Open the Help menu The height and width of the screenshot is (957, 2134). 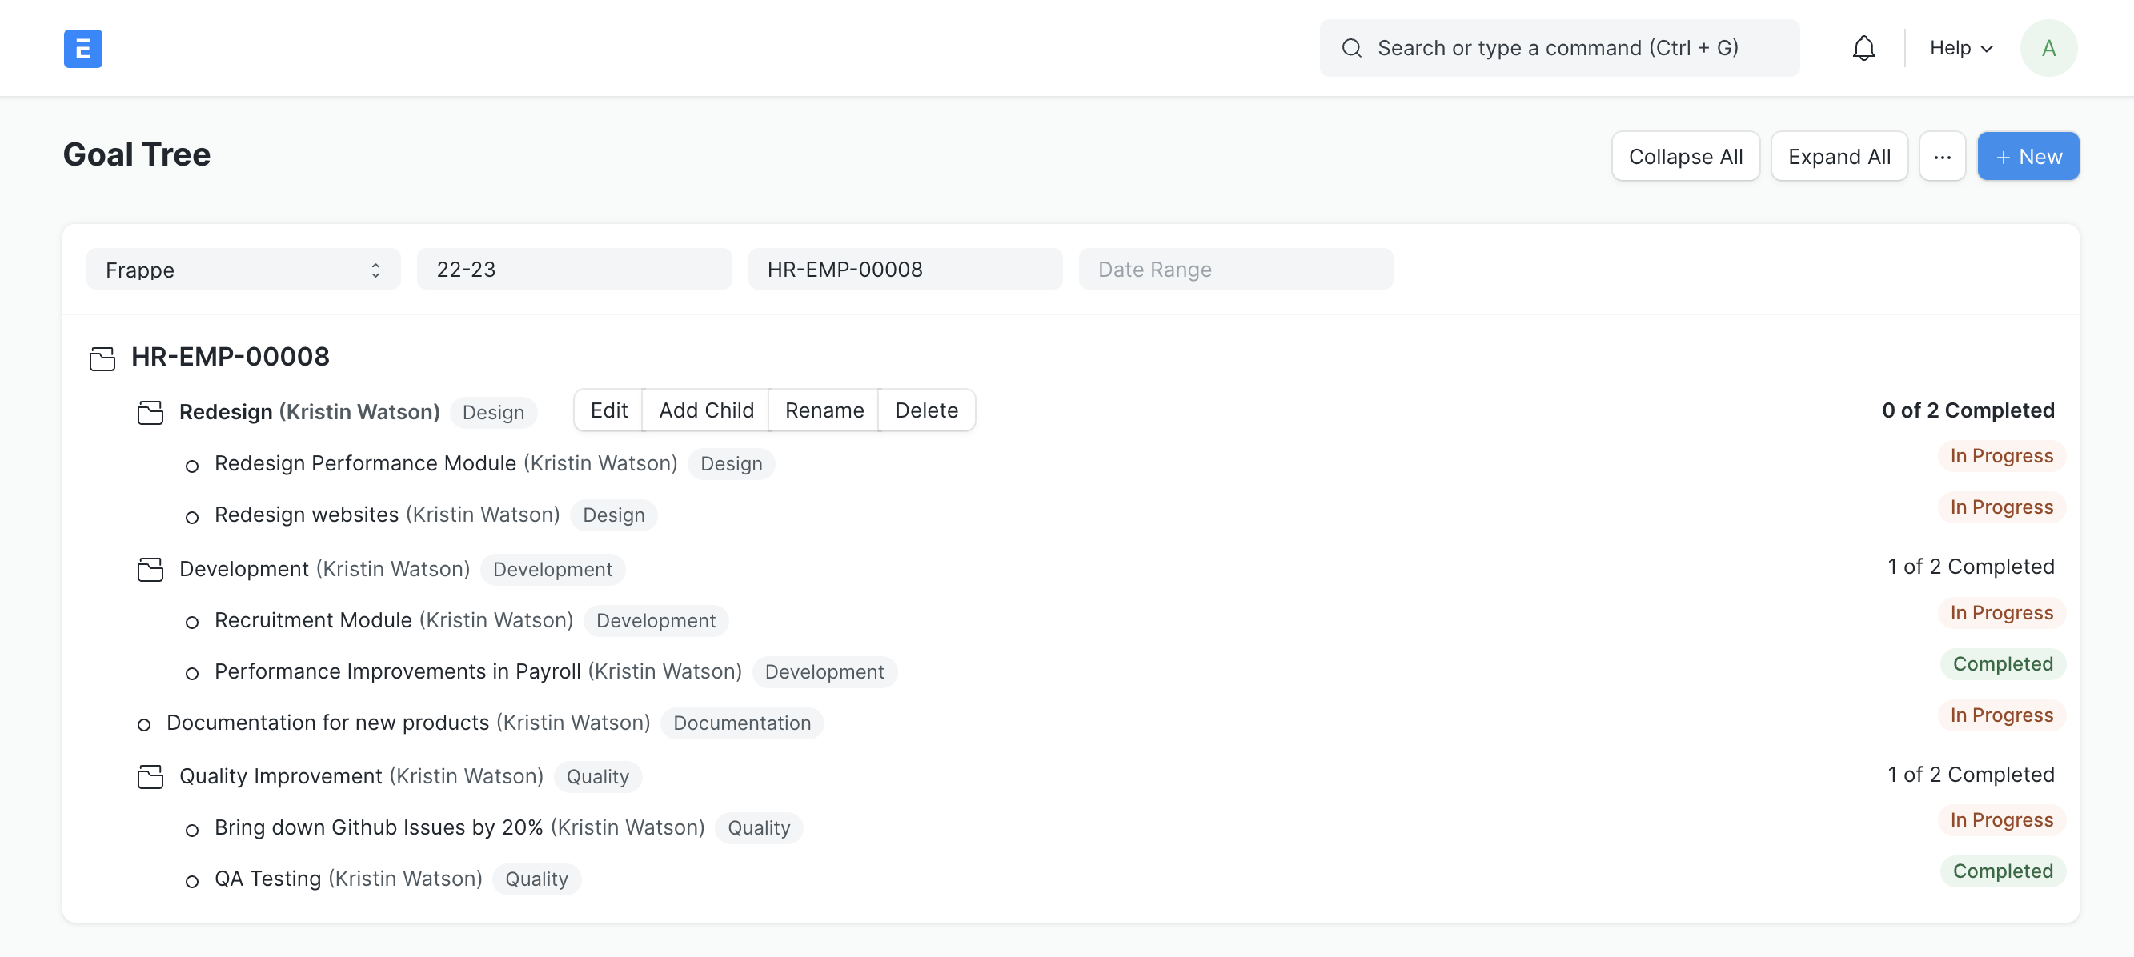1960,48
